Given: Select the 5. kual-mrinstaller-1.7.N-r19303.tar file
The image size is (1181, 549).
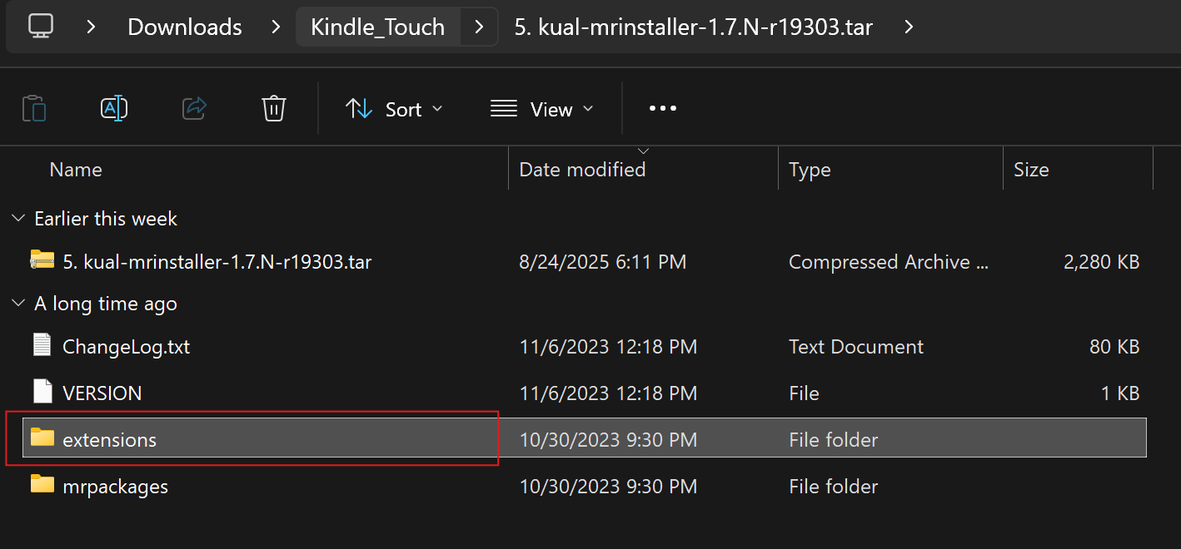Looking at the screenshot, I should [x=217, y=262].
